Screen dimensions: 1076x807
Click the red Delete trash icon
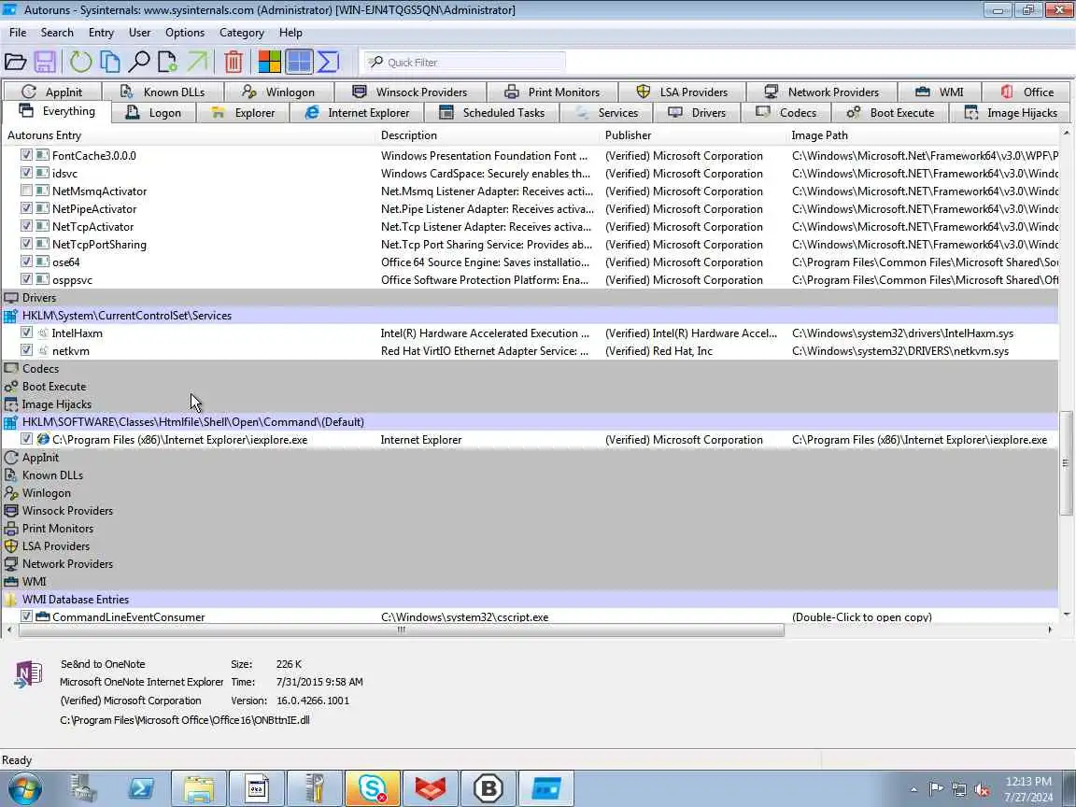(x=234, y=63)
